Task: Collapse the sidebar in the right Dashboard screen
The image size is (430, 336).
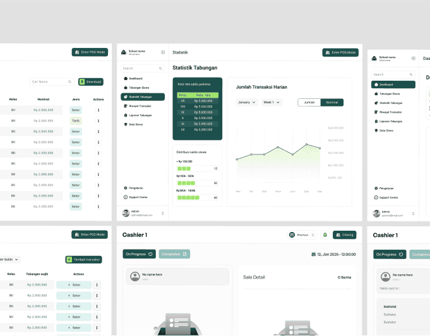Action: [x=414, y=59]
